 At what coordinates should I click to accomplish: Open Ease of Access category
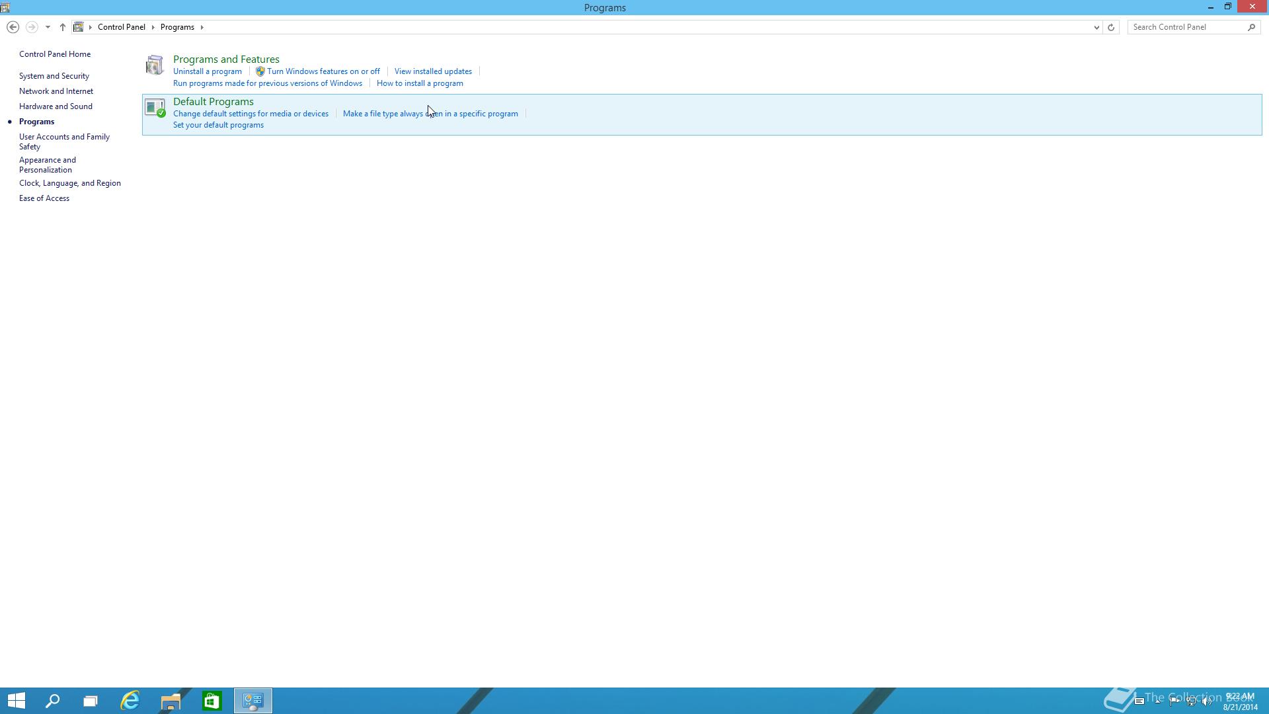[x=44, y=198]
